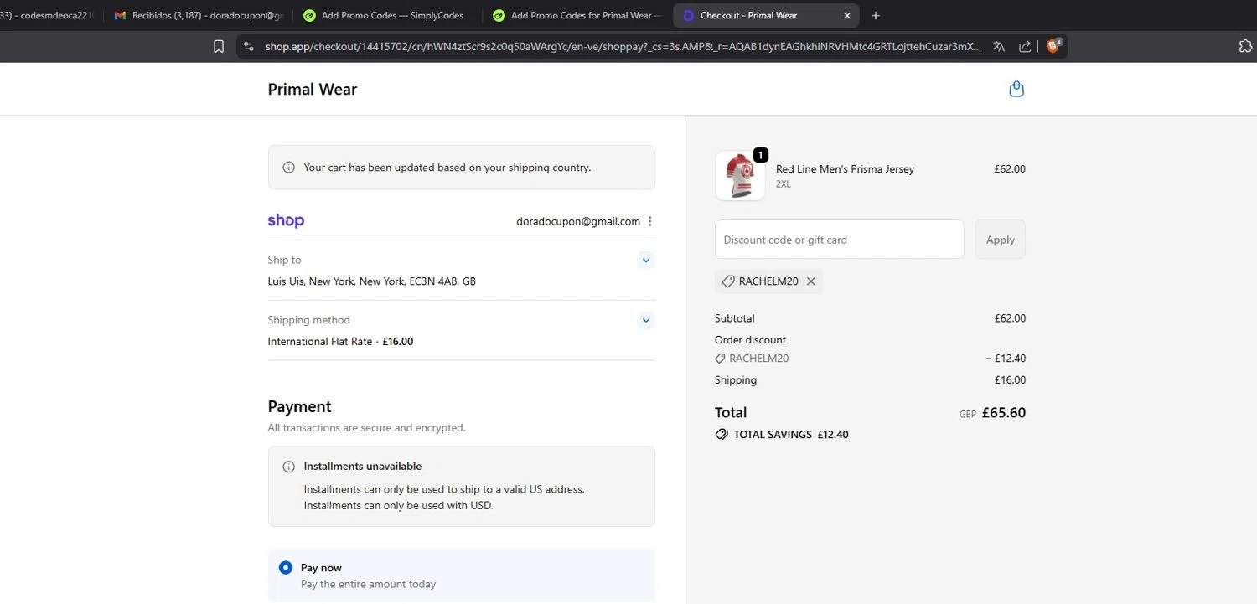Screen dimensions: 1257x604
Task: Expand the Ship to address section
Action: 645,261
